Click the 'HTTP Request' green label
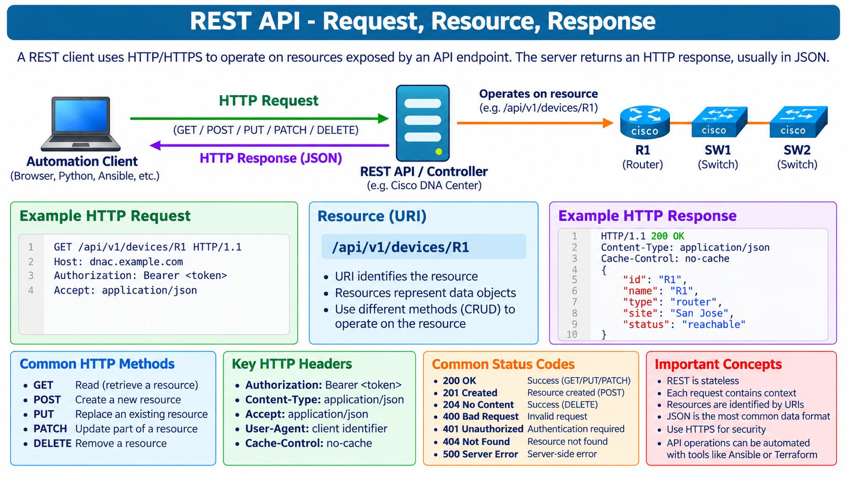Image resolution: width=847 pixels, height=477 pixels. tap(268, 101)
